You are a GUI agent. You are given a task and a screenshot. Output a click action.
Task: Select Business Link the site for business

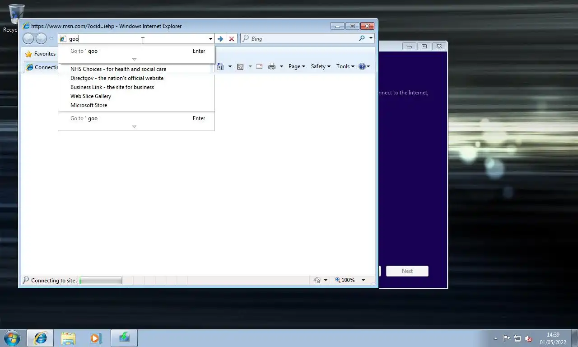tap(136, 87)
